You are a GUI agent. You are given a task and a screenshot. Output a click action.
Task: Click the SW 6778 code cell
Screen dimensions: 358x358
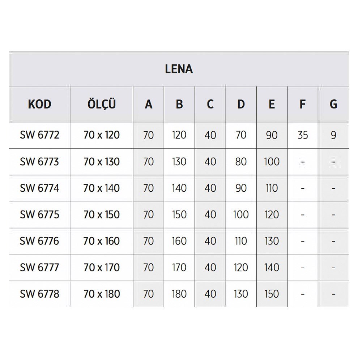pos(39,294)
